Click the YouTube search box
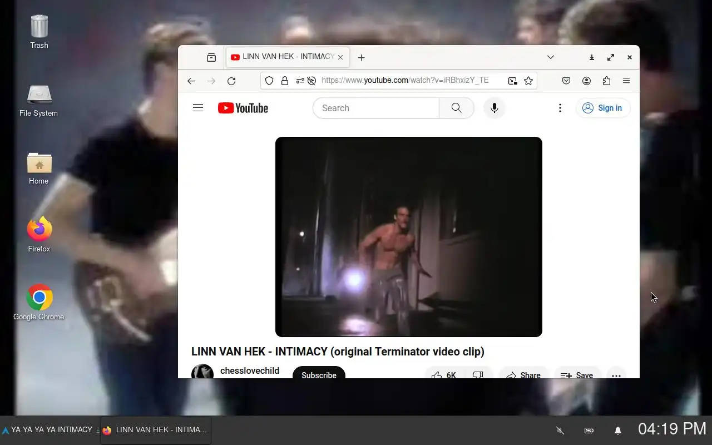712x445 pixels. [376, 108]
